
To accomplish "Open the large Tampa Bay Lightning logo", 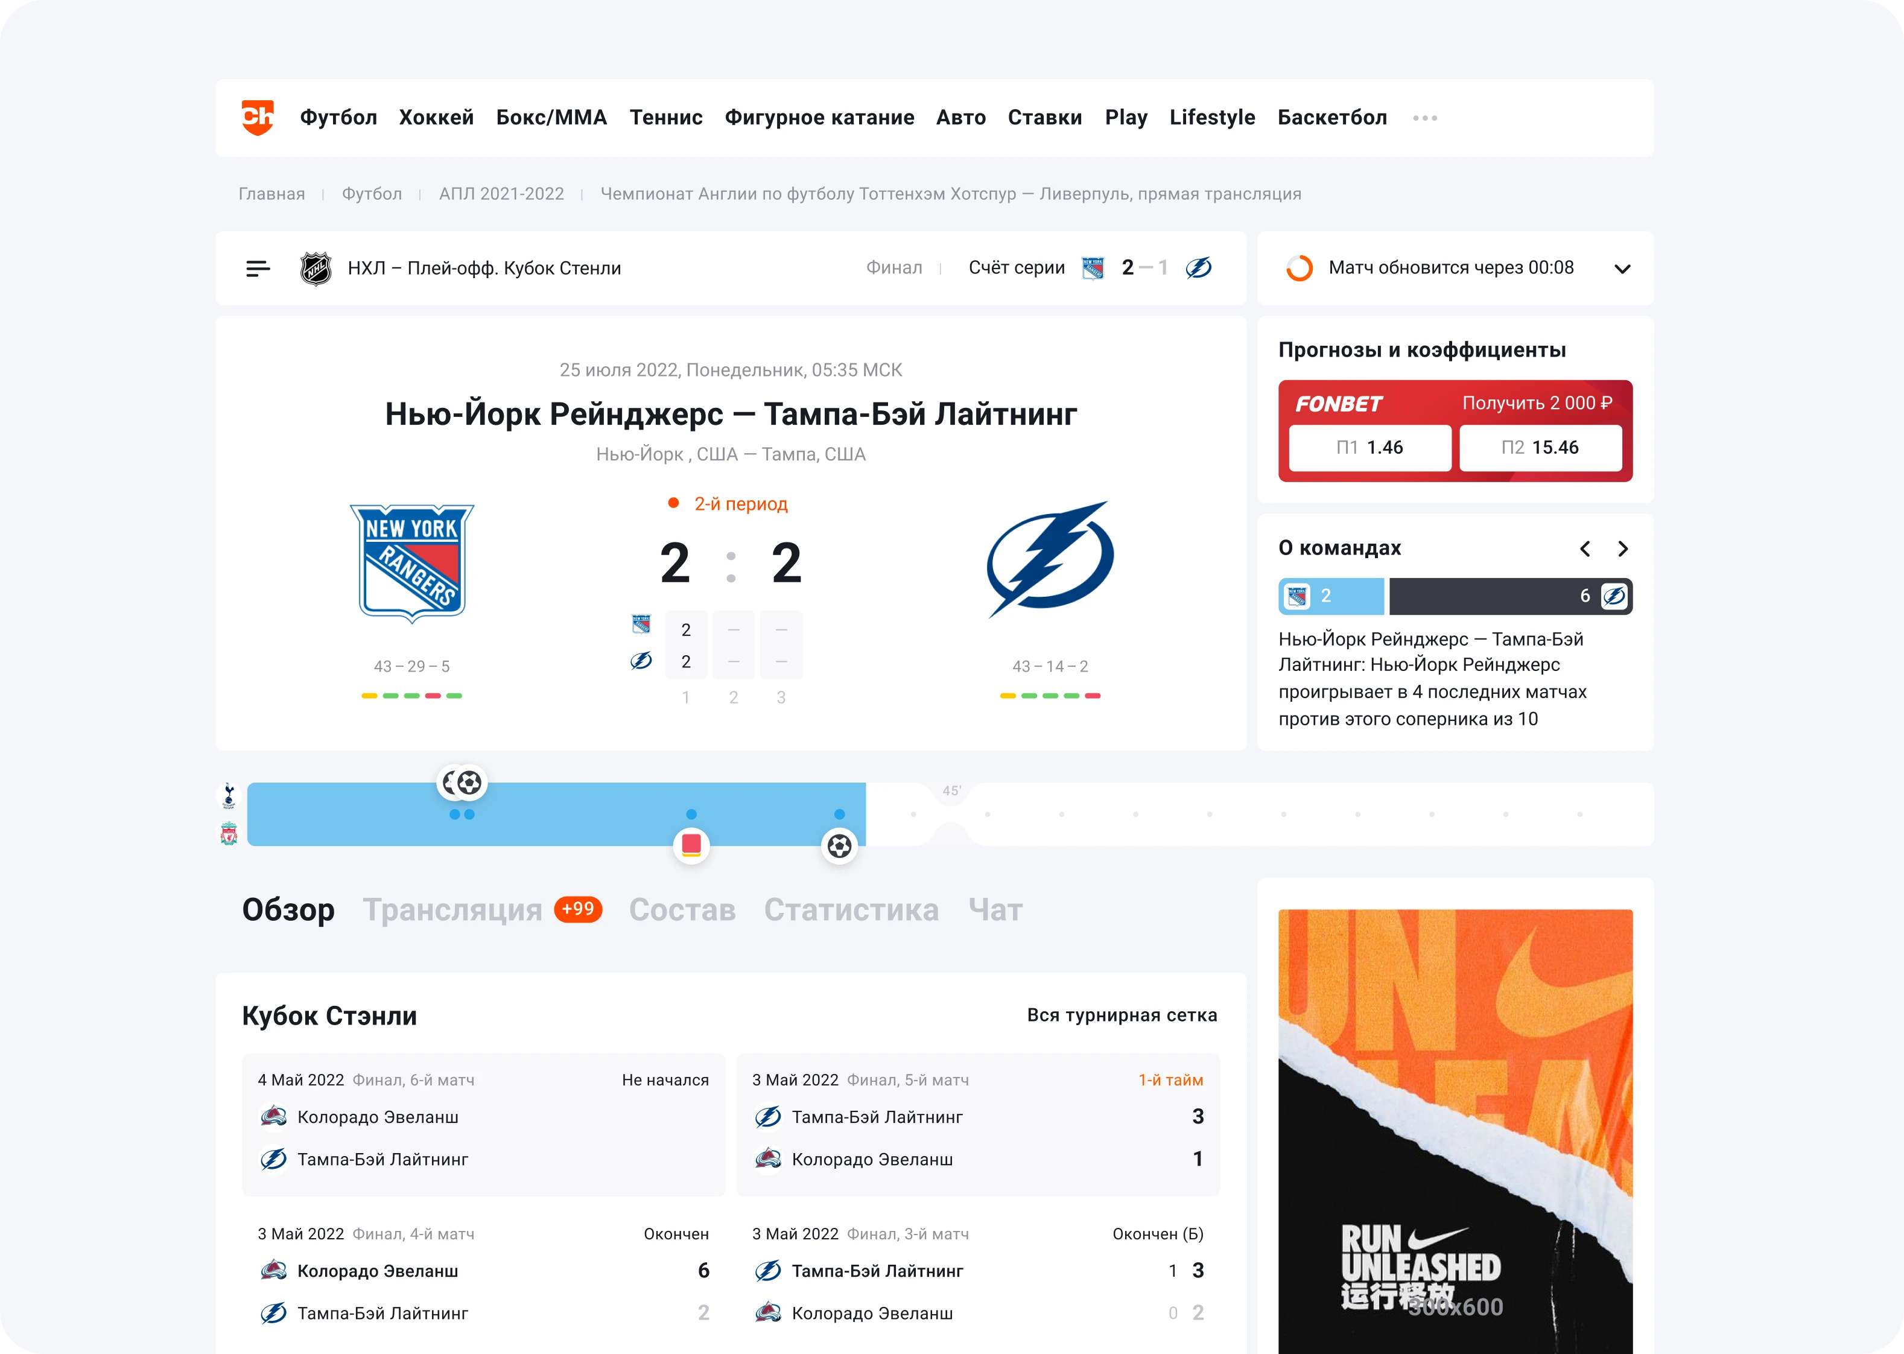I will [x=1050, y=559].
